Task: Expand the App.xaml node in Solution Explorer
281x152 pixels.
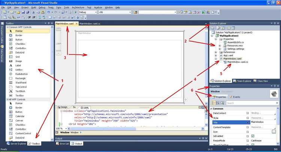Action: (x=216, y=56)
